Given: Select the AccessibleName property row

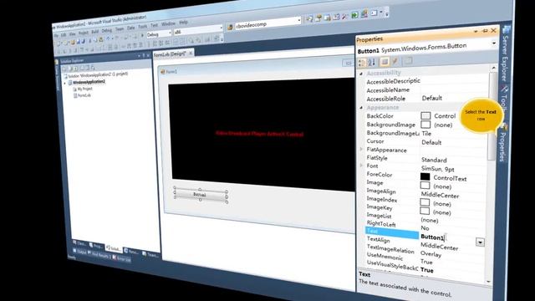Looking at the screenshot, I should (x=425, y=89).
